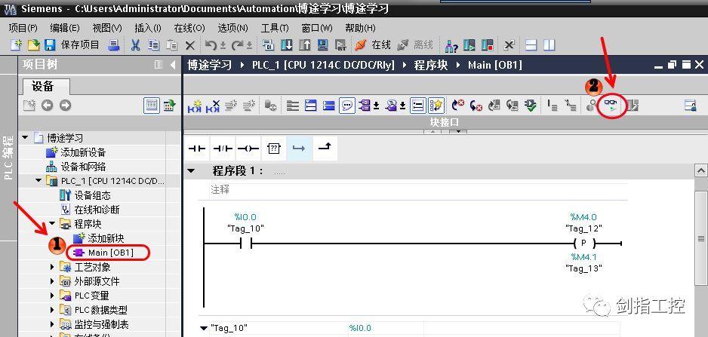The width and height of the screenshot is (708, 337).
Task: Download to device using download icon
Action: [287, 44]
